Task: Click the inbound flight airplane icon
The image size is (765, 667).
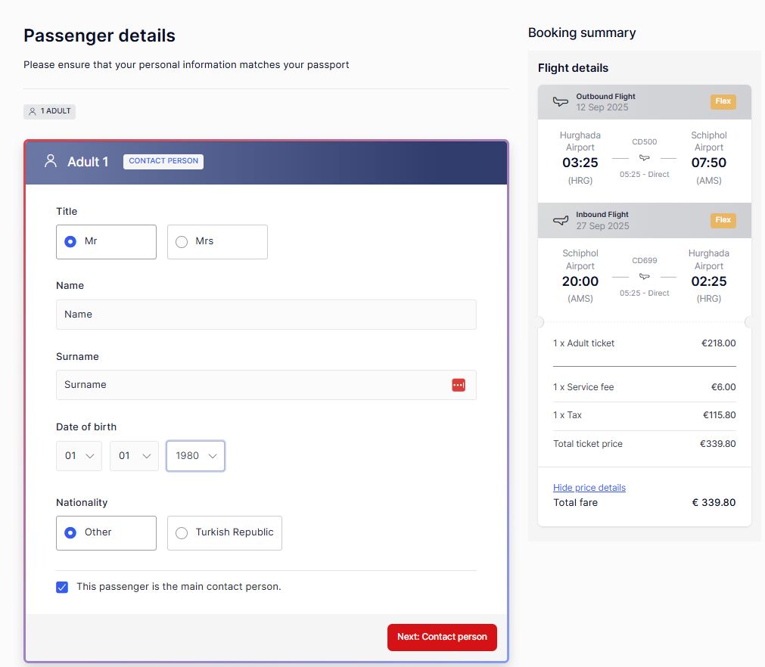Action: 560,220
